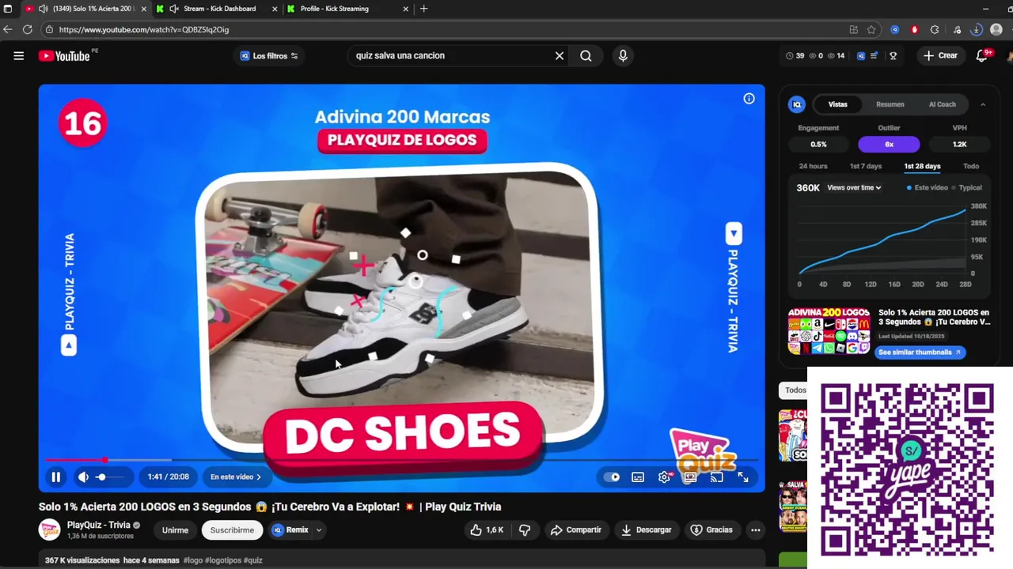Expand the Remix dropdown arrow

319,530
